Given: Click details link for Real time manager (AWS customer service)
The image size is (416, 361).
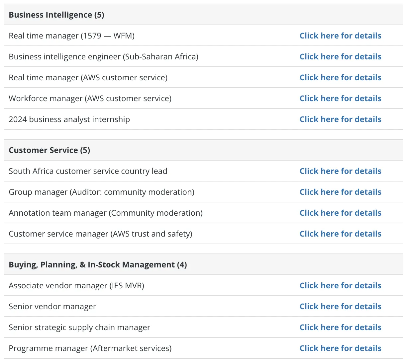Looking at the screenshot, I should 340,78.
